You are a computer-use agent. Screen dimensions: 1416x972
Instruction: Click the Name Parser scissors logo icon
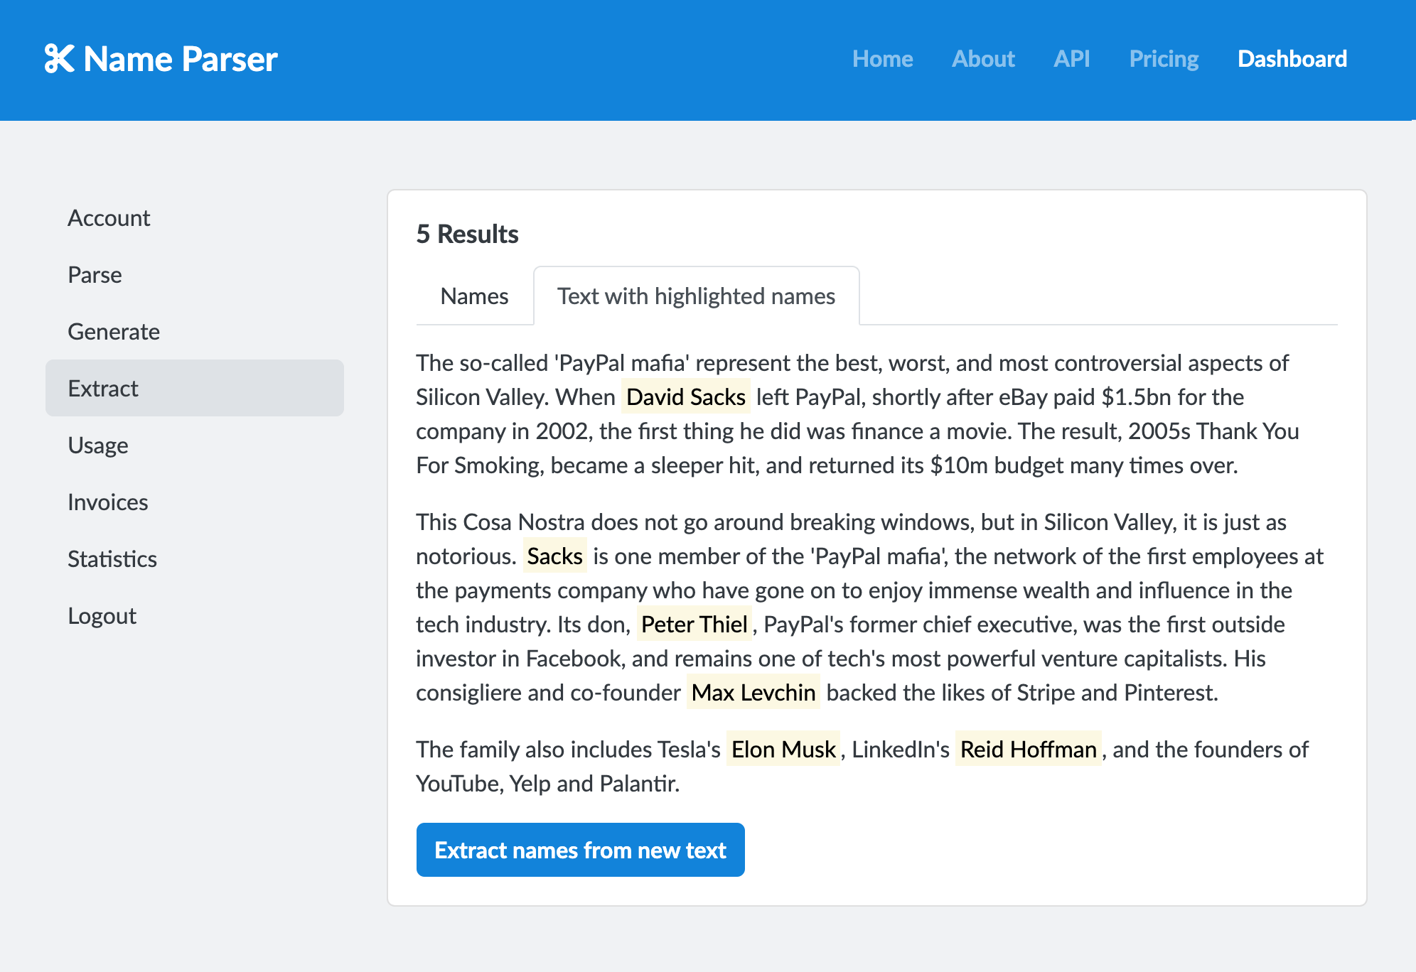pos(59,59)
